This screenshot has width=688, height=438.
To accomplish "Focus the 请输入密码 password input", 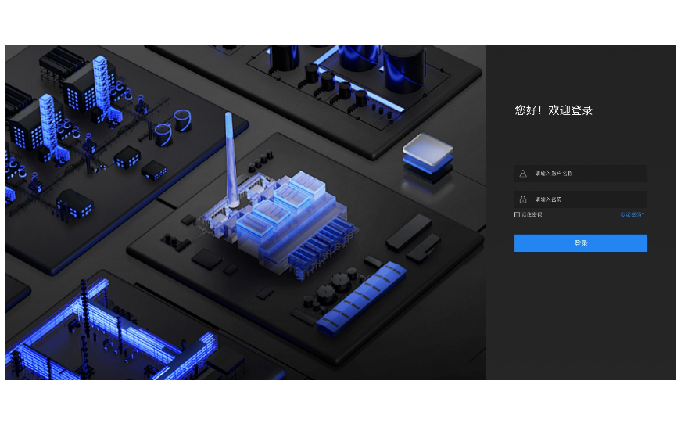I will tap(586, 199).
